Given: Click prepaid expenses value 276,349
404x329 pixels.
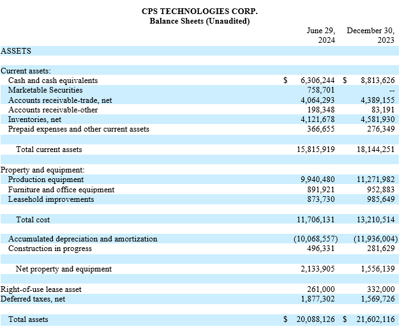Looking at the screenshot, I should pyautogui.click(x=381, y=129).
